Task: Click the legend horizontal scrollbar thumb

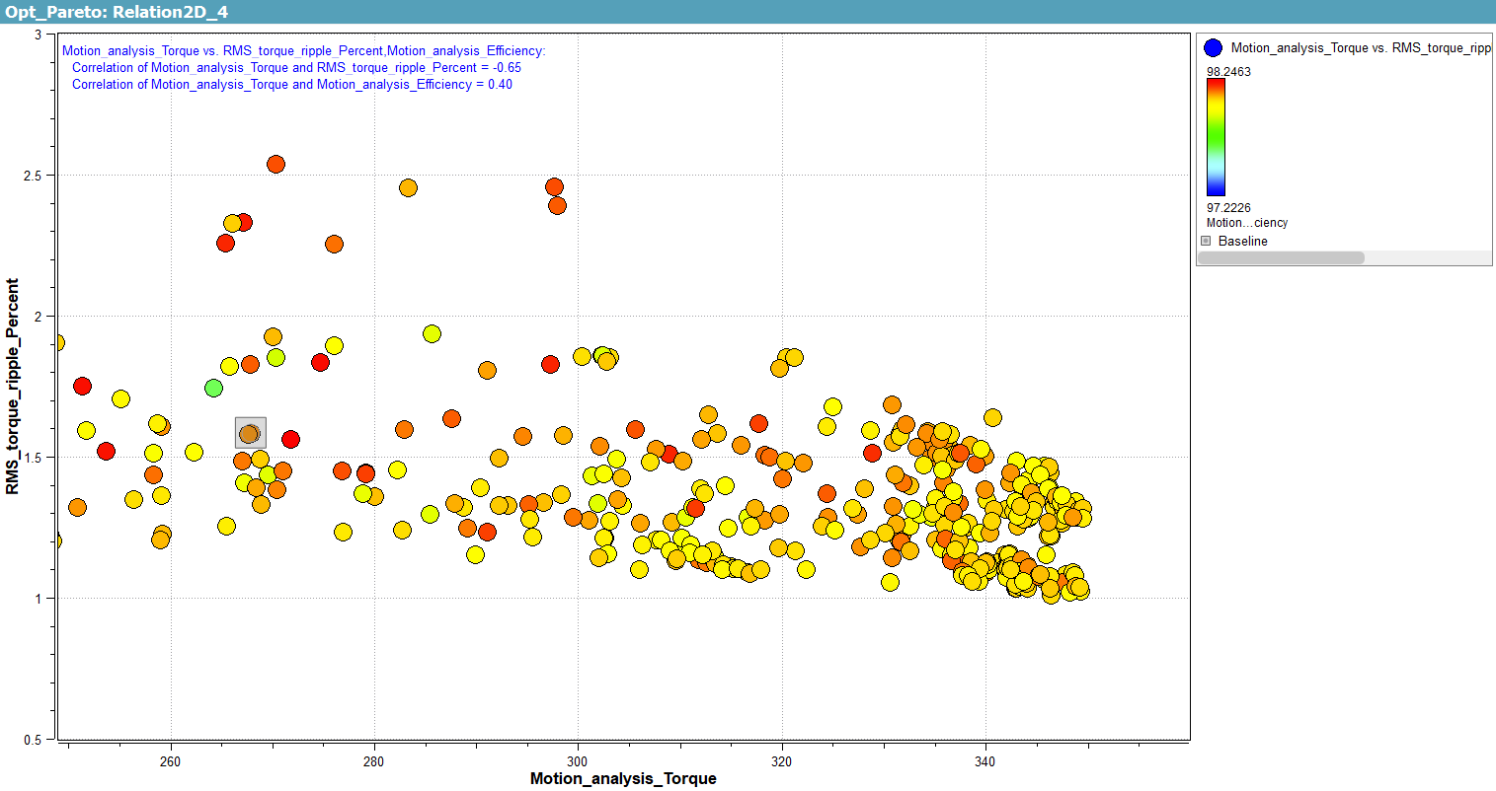Action: coord(1280,257)
